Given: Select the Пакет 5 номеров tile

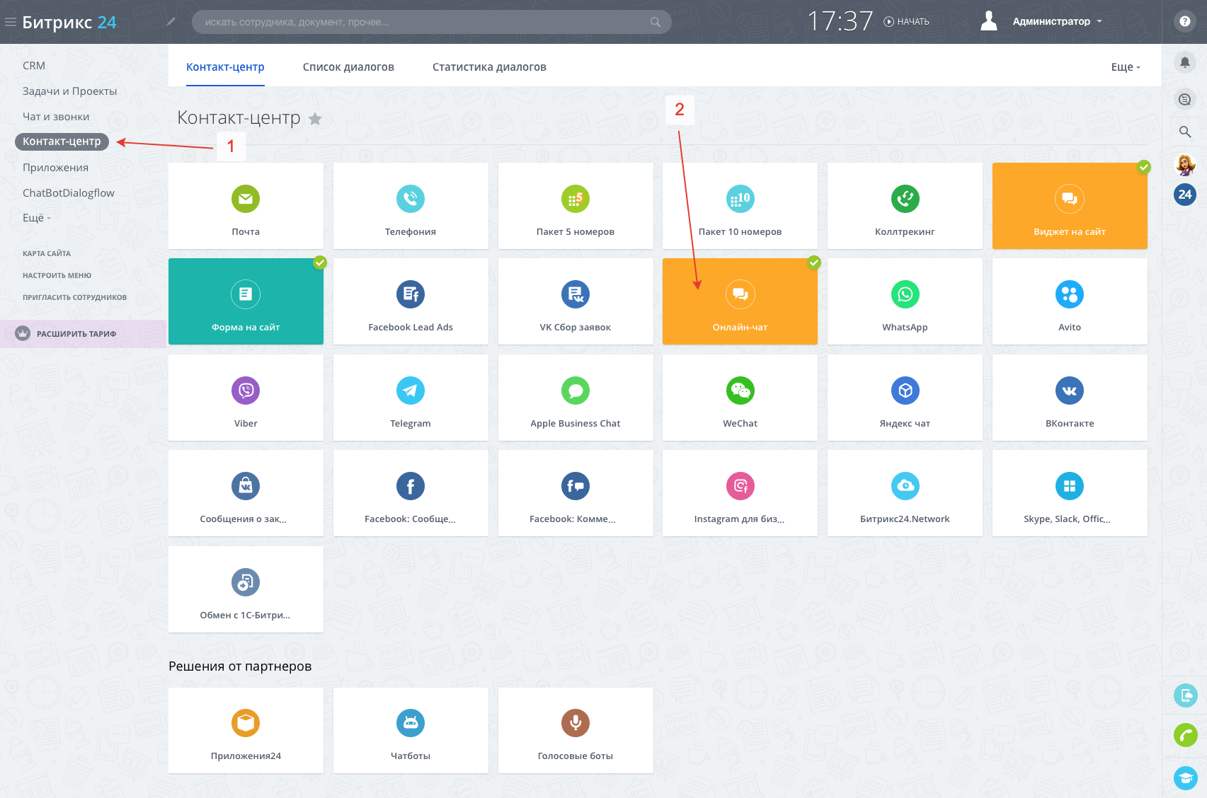Looking at the screenshot, I should pos(576,206).
